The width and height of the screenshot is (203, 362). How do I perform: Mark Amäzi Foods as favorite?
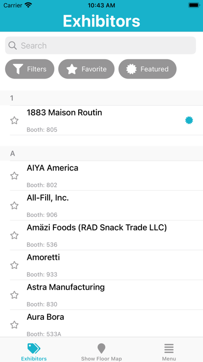[15, 235]
